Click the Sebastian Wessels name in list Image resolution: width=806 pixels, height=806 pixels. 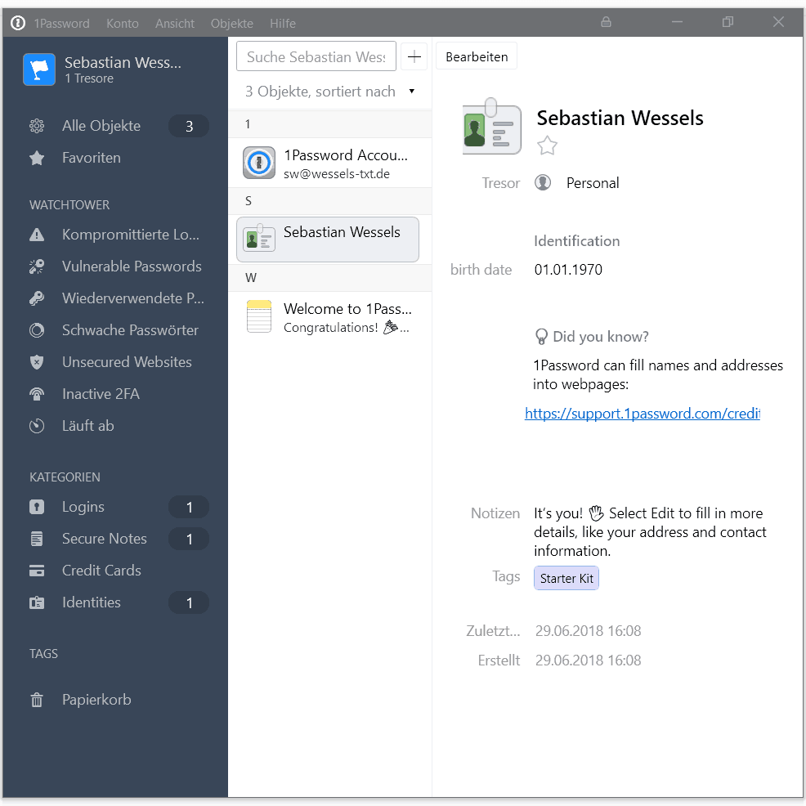342,232
